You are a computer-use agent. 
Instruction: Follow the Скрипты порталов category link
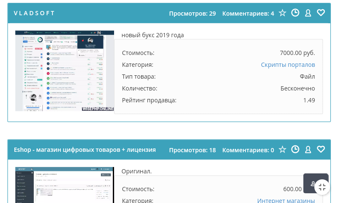tap(288, 65)
